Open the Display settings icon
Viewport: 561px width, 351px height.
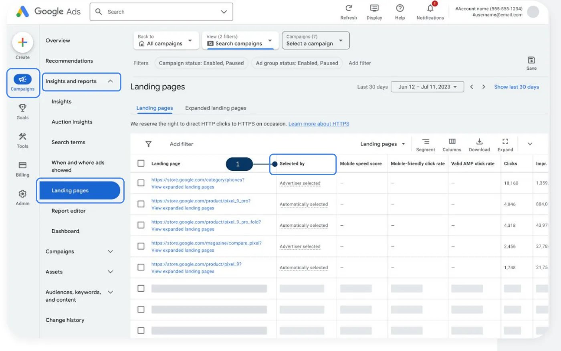point(374,8)
